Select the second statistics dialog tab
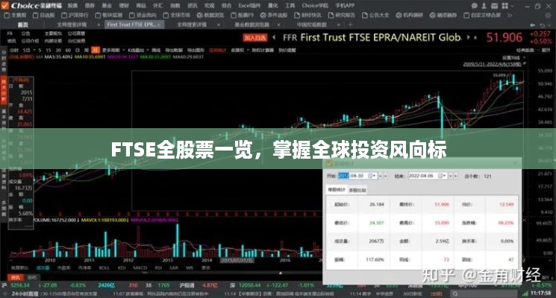Image resolution: width=556 pixels, height=298 pixels. [x=357, y=190]
